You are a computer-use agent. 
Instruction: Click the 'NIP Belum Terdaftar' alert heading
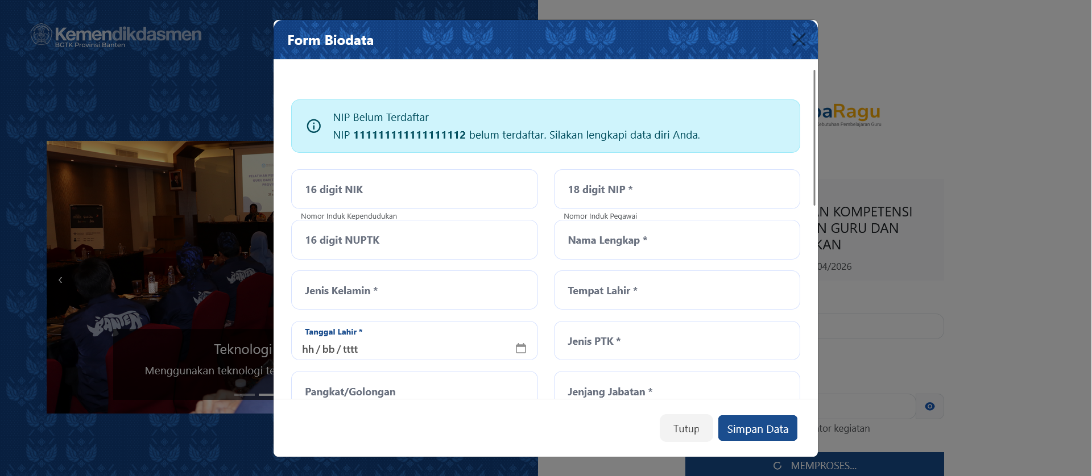pyautogui.click(x=380, y=118)
